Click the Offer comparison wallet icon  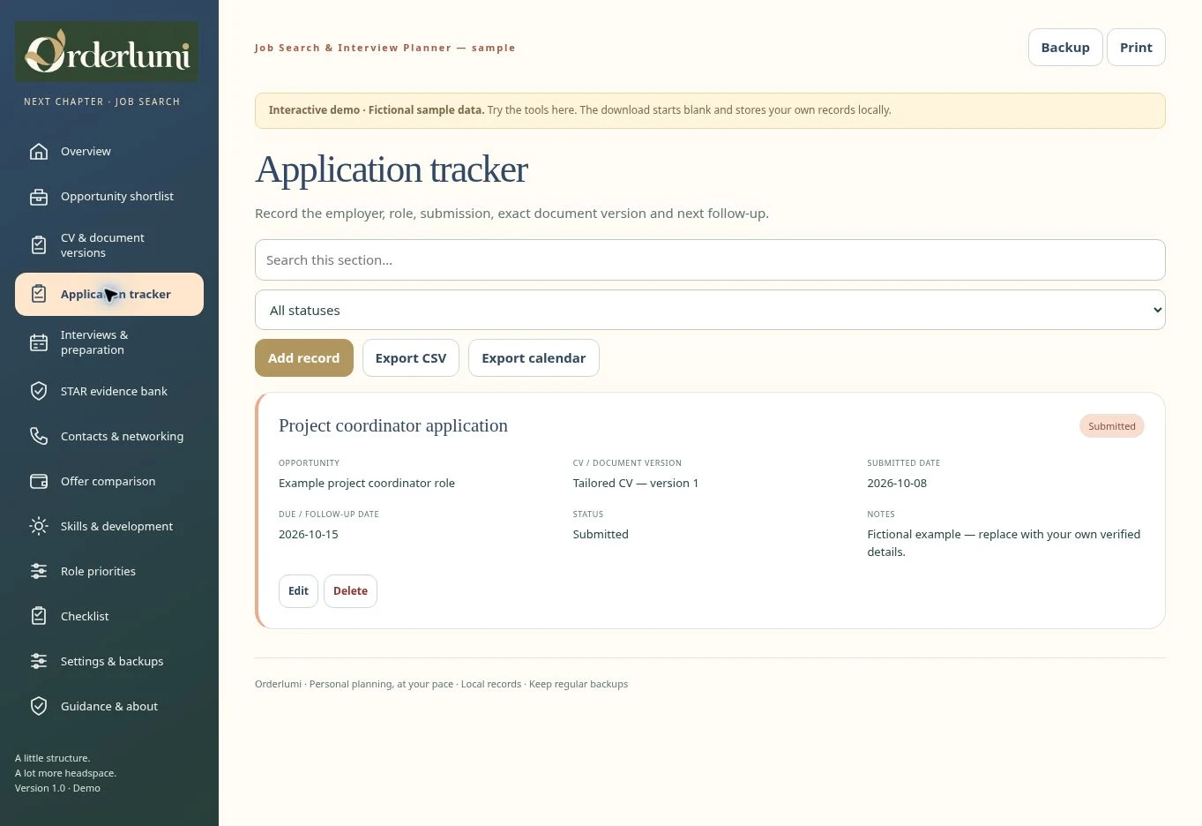click(39, 481)
